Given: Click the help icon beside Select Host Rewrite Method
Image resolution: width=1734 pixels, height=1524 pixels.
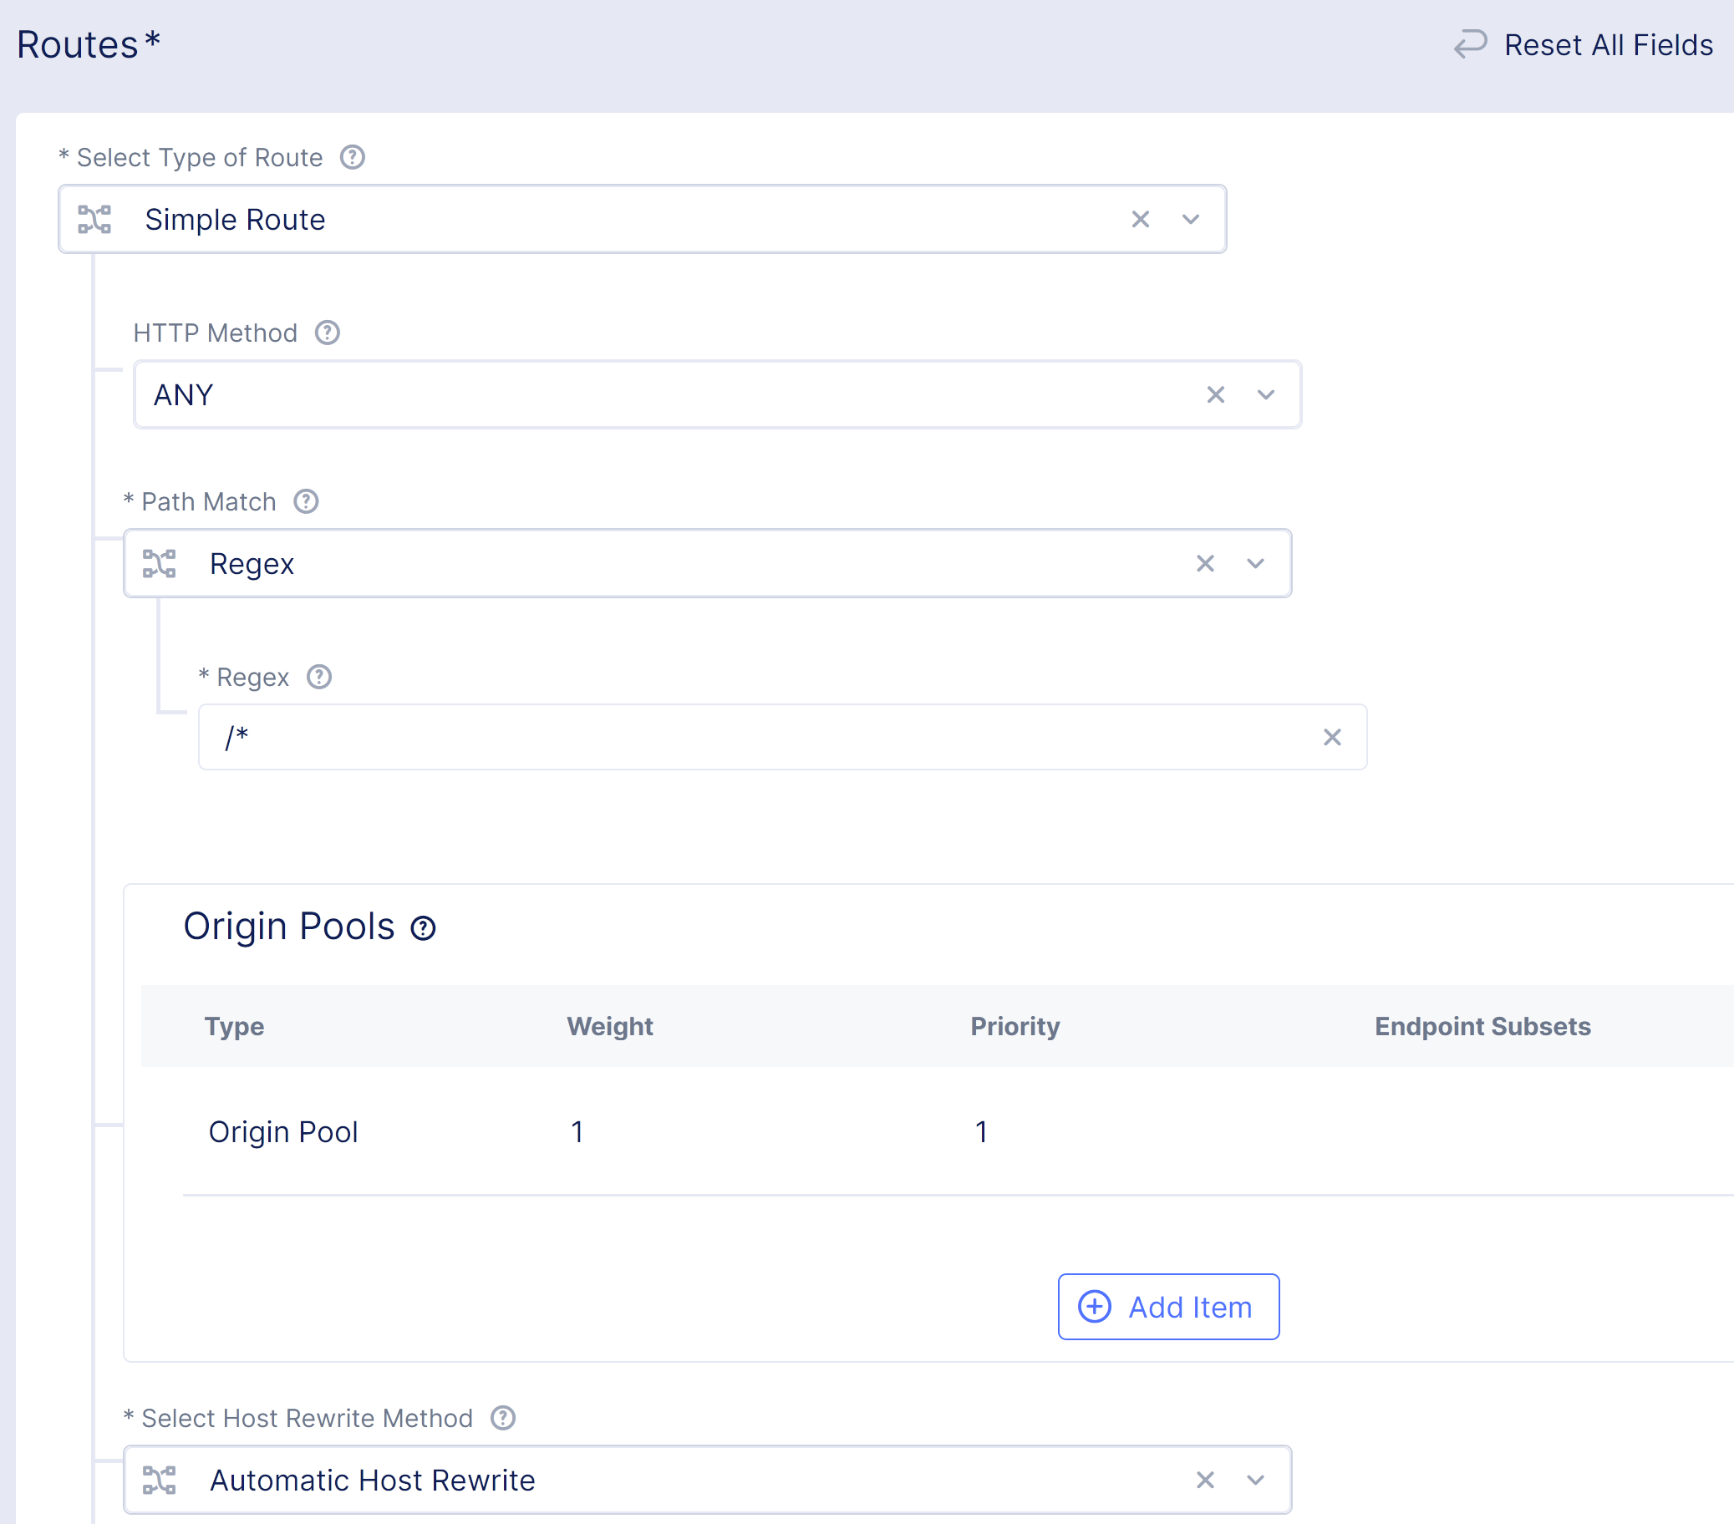Looking at the screenshot, I should click(x=502, y=1418).
